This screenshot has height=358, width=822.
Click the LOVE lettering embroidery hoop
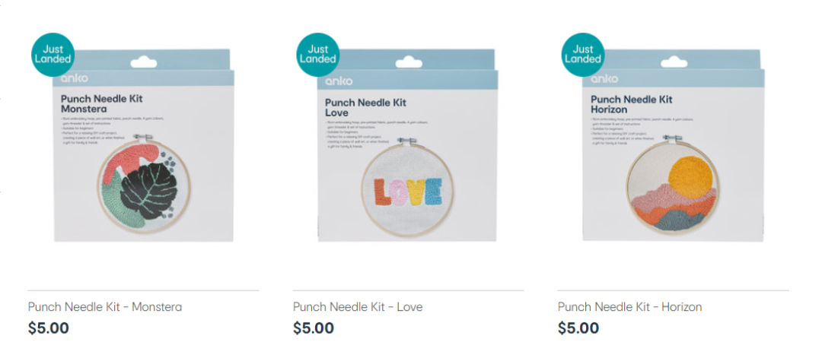407,191
